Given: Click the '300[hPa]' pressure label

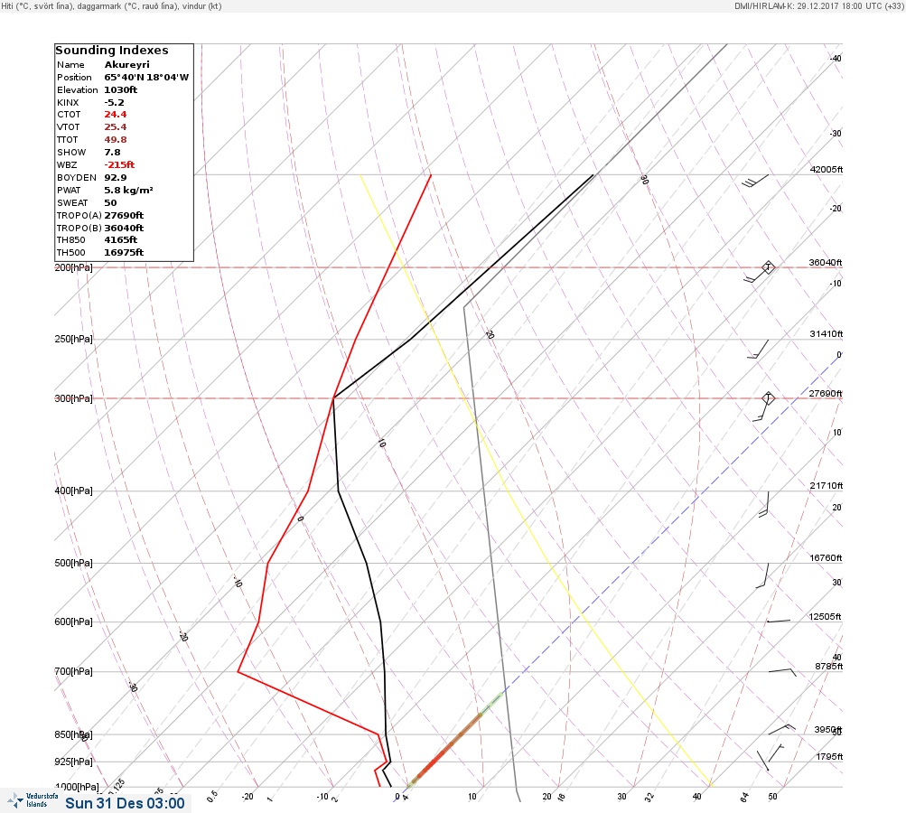Looking at the screenshot, I should 73,398.
